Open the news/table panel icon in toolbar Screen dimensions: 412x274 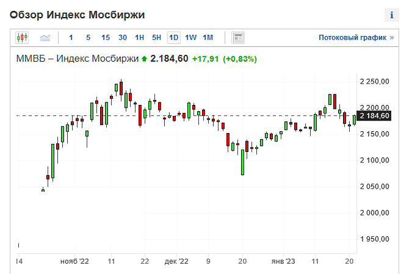238,38
